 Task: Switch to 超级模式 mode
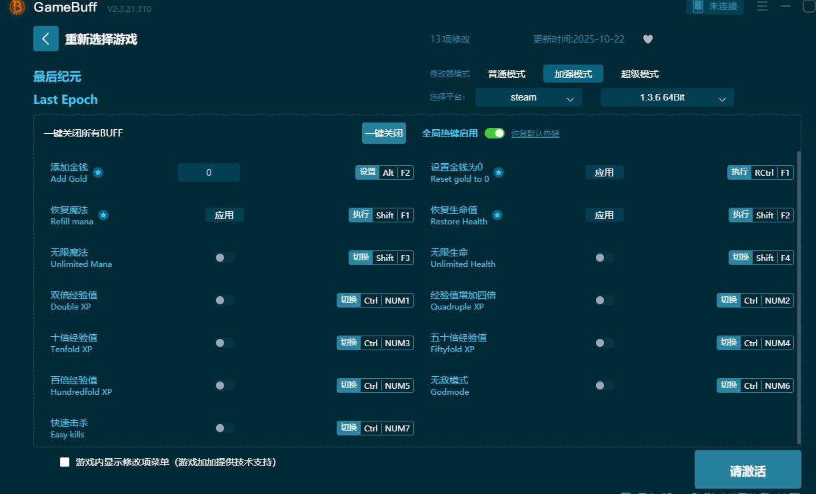tap(639, 73)
